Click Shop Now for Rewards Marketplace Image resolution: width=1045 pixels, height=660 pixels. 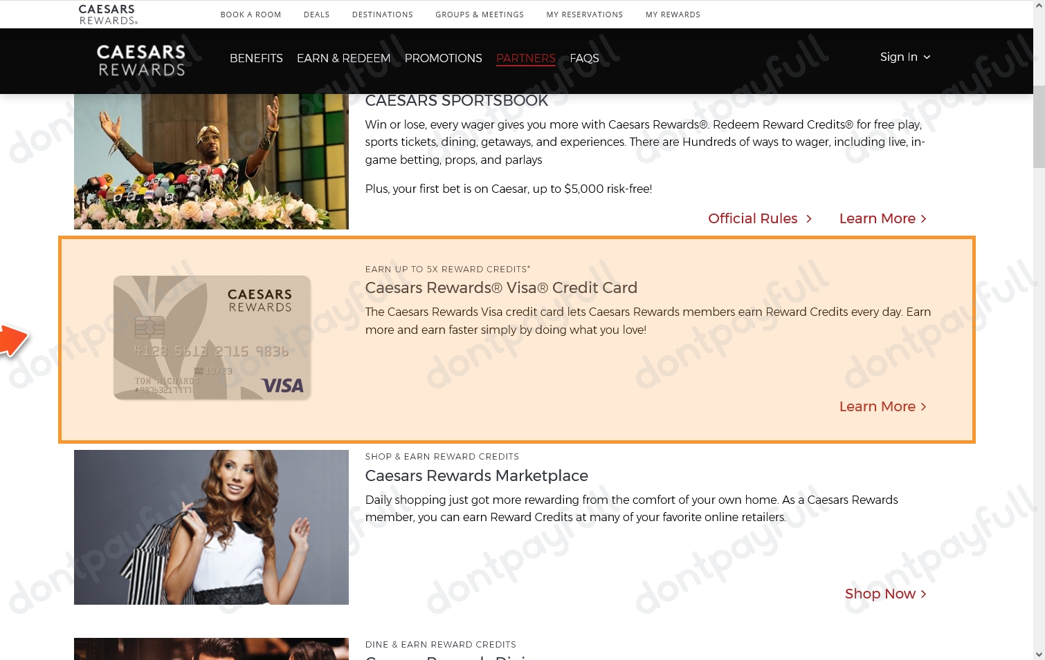pos(885,594)
